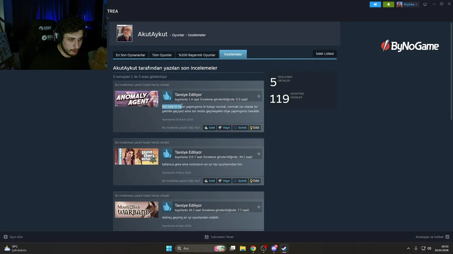Give Ödül to the GTA V review
Screen dimensions: 453x254
click(x=254, y=181)
